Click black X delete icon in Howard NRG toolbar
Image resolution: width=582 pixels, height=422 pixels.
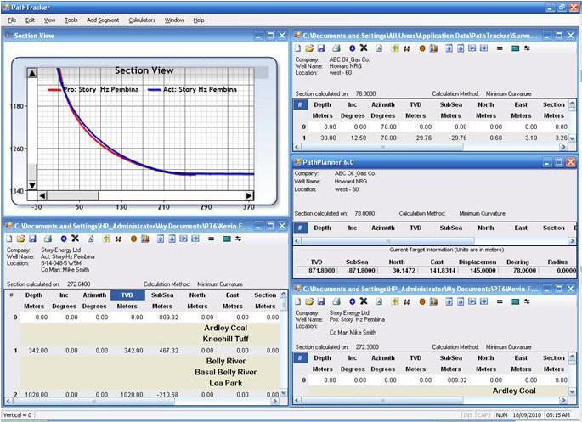pyautogui.click(x=364, y=48)
